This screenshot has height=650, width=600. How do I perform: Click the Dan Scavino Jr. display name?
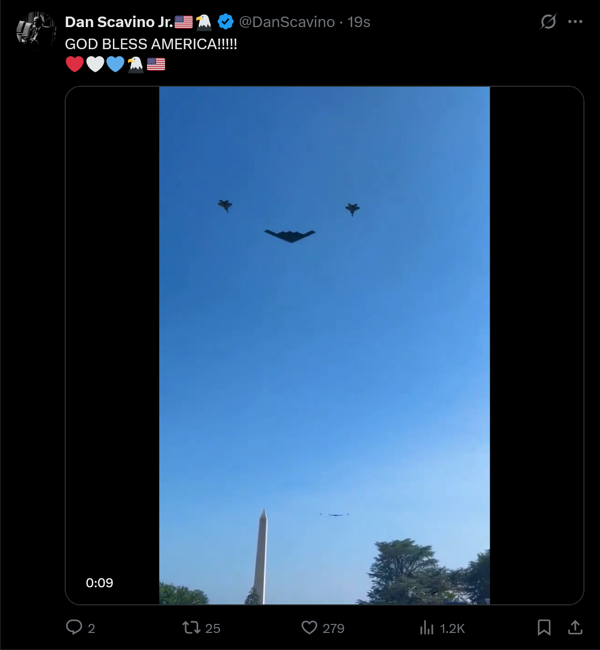click(119, 22)
